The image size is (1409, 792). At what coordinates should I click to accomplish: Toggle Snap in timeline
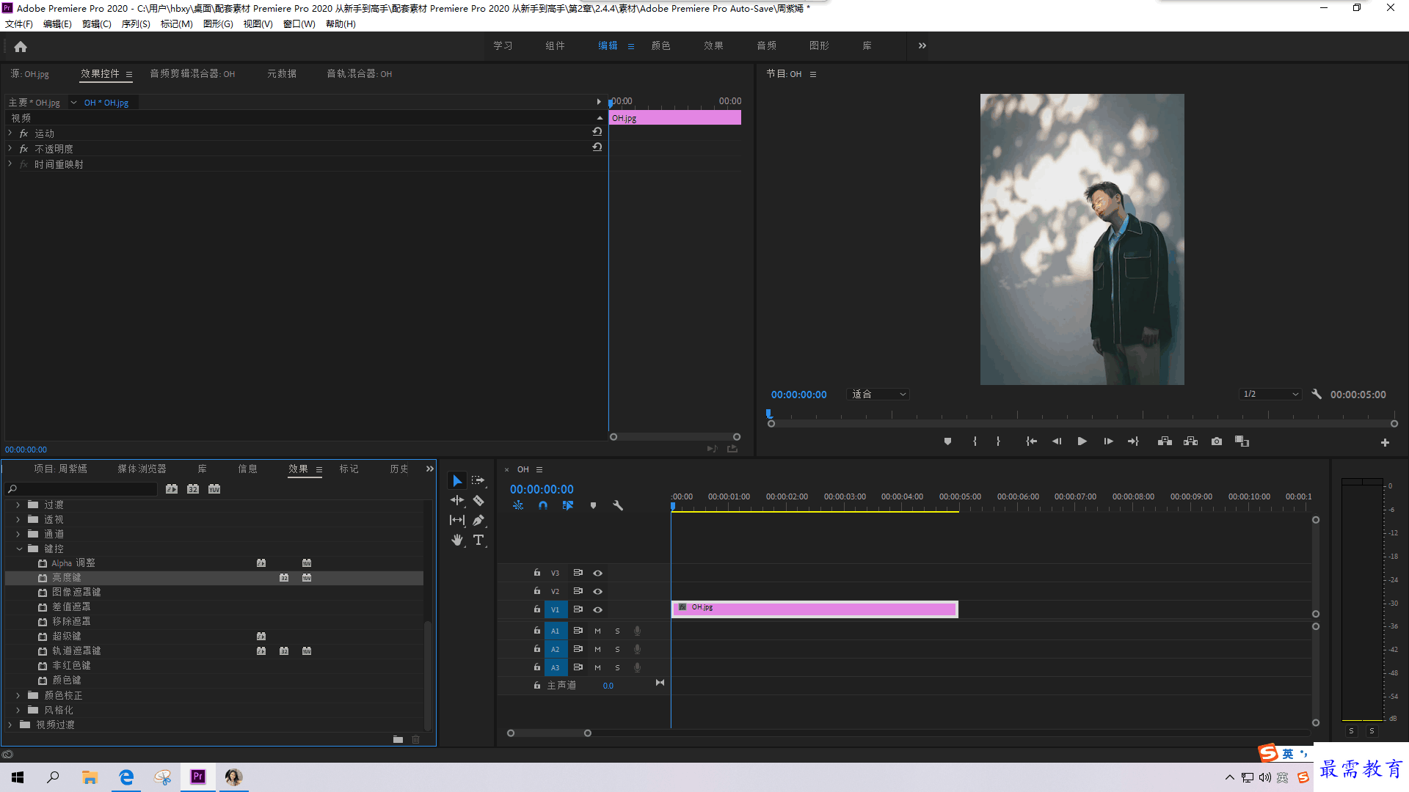point(543,506)
